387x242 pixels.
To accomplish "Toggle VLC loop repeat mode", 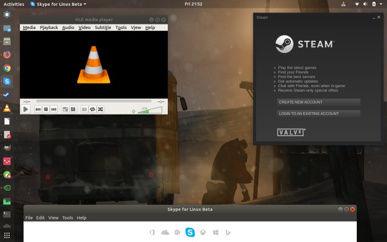I will [92, 109].
